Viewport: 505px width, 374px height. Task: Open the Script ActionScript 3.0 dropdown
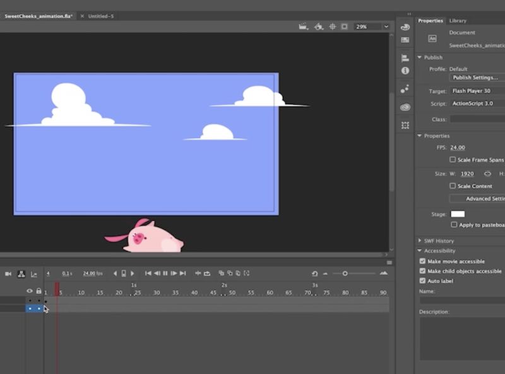477,103
